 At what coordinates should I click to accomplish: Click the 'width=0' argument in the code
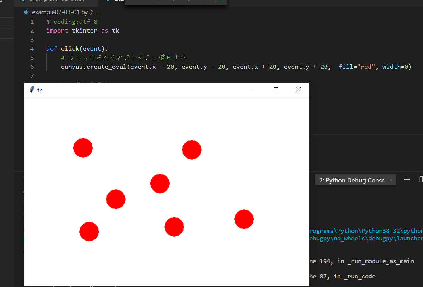395,67
